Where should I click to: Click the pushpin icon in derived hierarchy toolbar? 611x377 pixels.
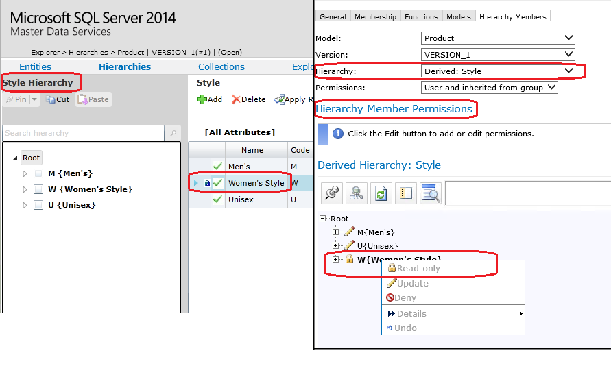coord(332,193)
